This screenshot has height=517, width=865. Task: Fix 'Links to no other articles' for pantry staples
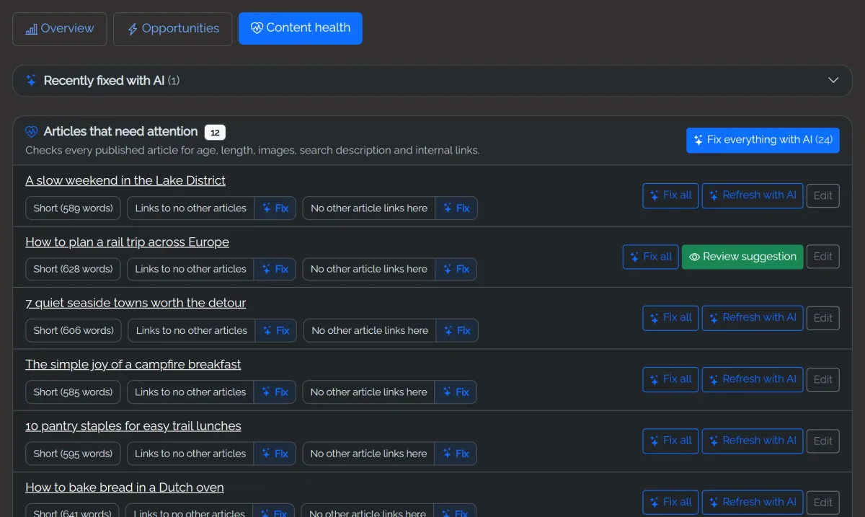click(275, 454)
